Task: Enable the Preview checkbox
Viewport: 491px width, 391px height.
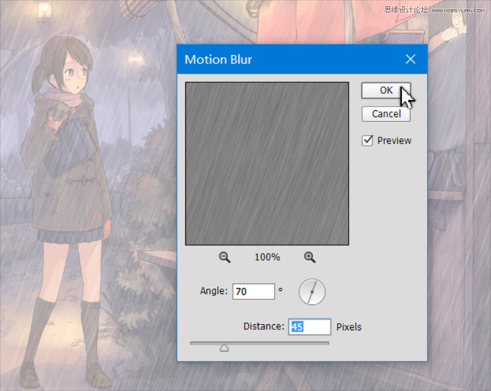Action: point(367,140)
